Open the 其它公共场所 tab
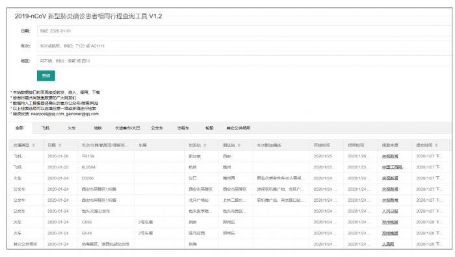 click(x=239, y=128)
